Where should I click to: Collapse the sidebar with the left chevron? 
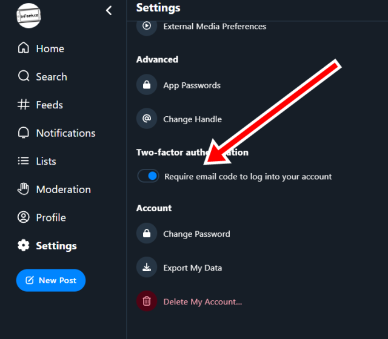109,10
